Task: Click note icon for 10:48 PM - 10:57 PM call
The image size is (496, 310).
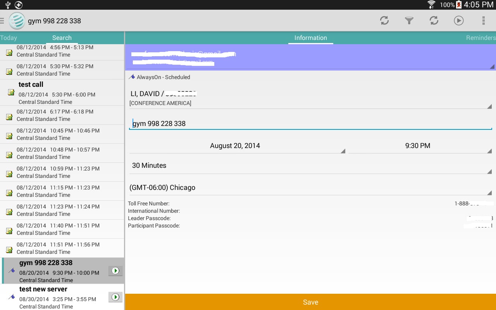Action: coord(9,155)
